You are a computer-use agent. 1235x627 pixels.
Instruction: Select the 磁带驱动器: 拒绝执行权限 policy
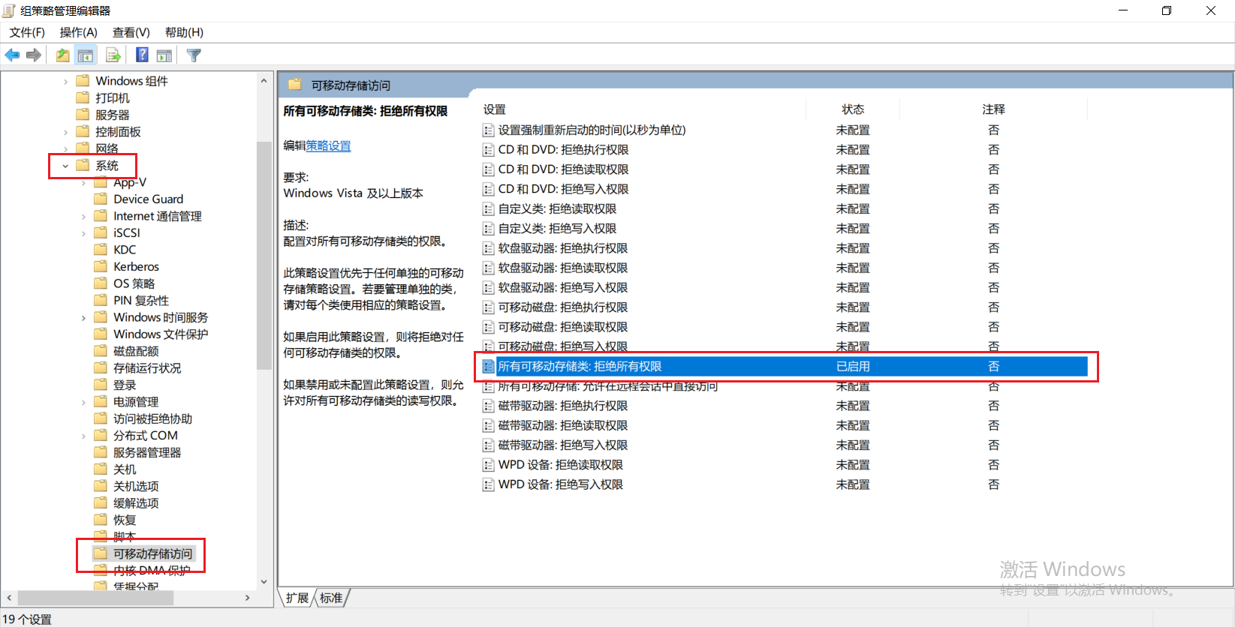[563, 406]
